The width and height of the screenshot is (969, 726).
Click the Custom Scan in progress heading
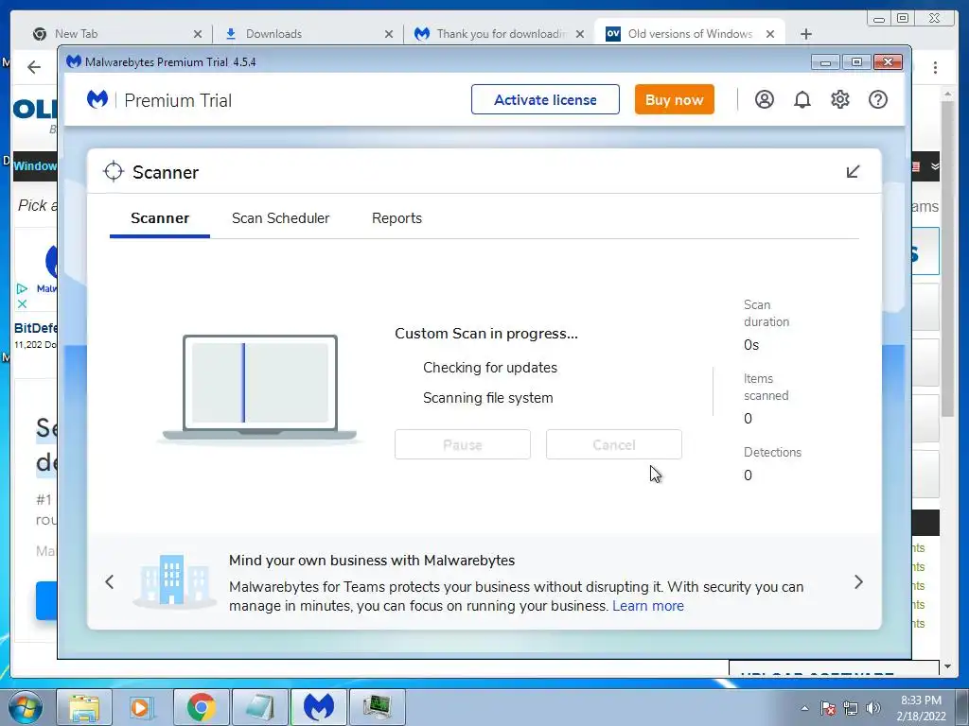(x=486, y=334)
